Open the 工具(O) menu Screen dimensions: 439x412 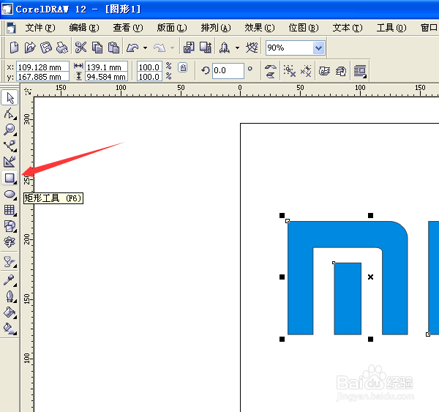point(391,28)
